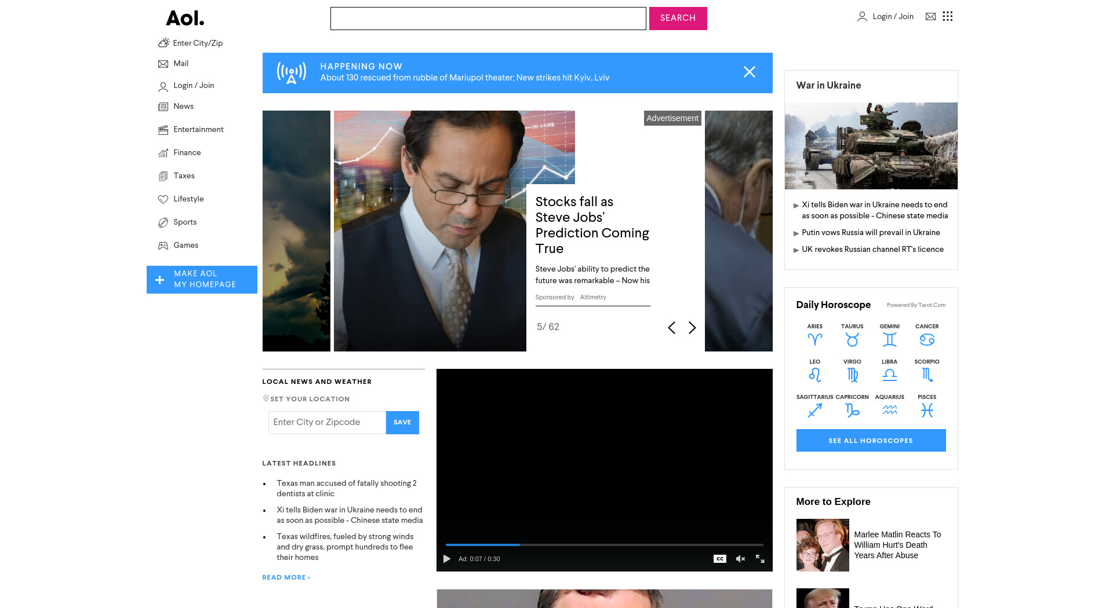Image resolution: width=1113 pixels, height=608 pixels.
Task: Click the Games controller icon
Action: point(163,246)
